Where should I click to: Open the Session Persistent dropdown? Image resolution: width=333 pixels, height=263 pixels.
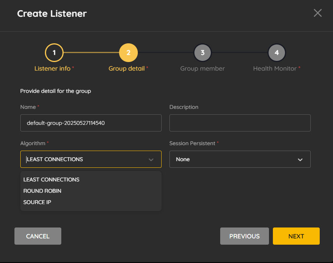(240, 159)
